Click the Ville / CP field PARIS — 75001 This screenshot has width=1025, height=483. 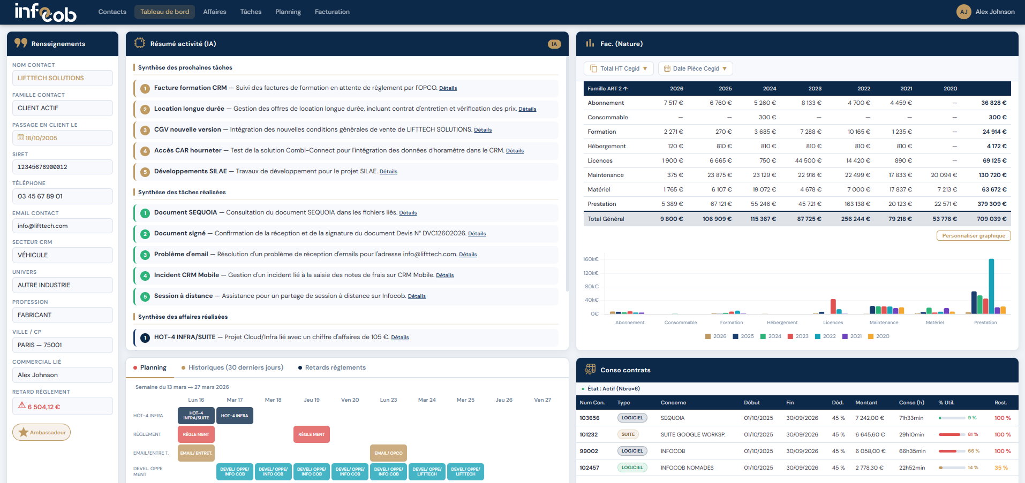click(63, 345)
